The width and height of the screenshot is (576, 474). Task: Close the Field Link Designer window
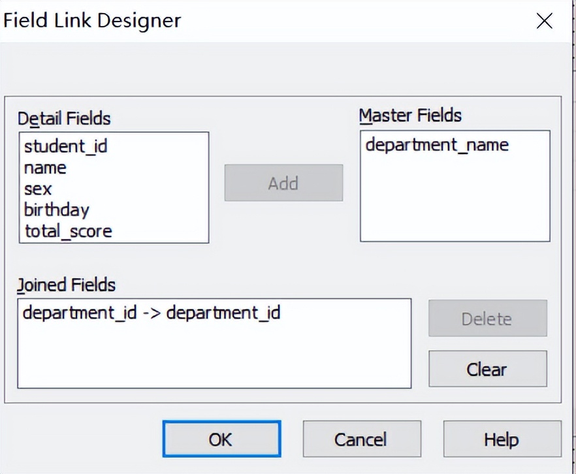click(545, 21)
